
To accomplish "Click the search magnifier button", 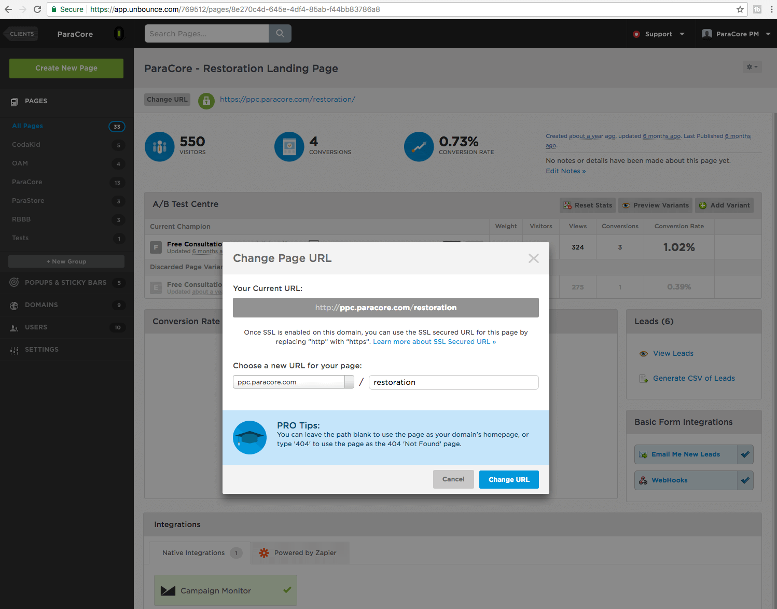I will (280, 33).
